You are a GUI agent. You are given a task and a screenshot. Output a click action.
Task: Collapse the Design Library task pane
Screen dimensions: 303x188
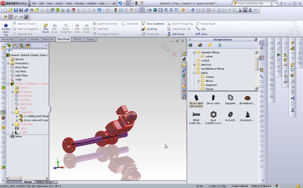pyautogui.click(x=190, y=39)
